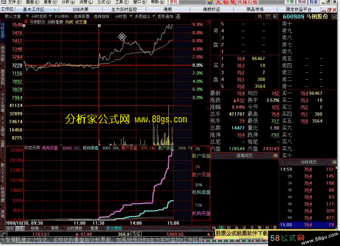Click the 路演 link in the title bar
340x246 pixels.
coord(313,2)
